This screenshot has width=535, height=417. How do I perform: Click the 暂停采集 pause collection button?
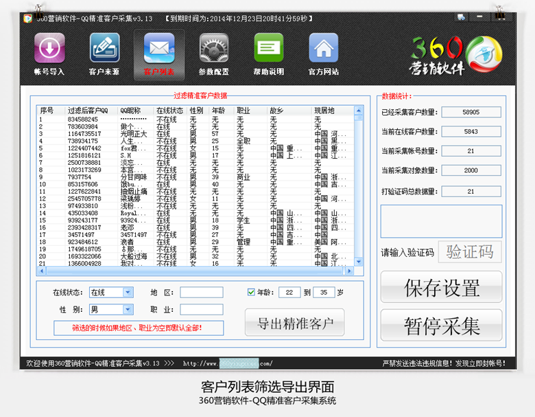pyautogui.click(x=442, y=325)
